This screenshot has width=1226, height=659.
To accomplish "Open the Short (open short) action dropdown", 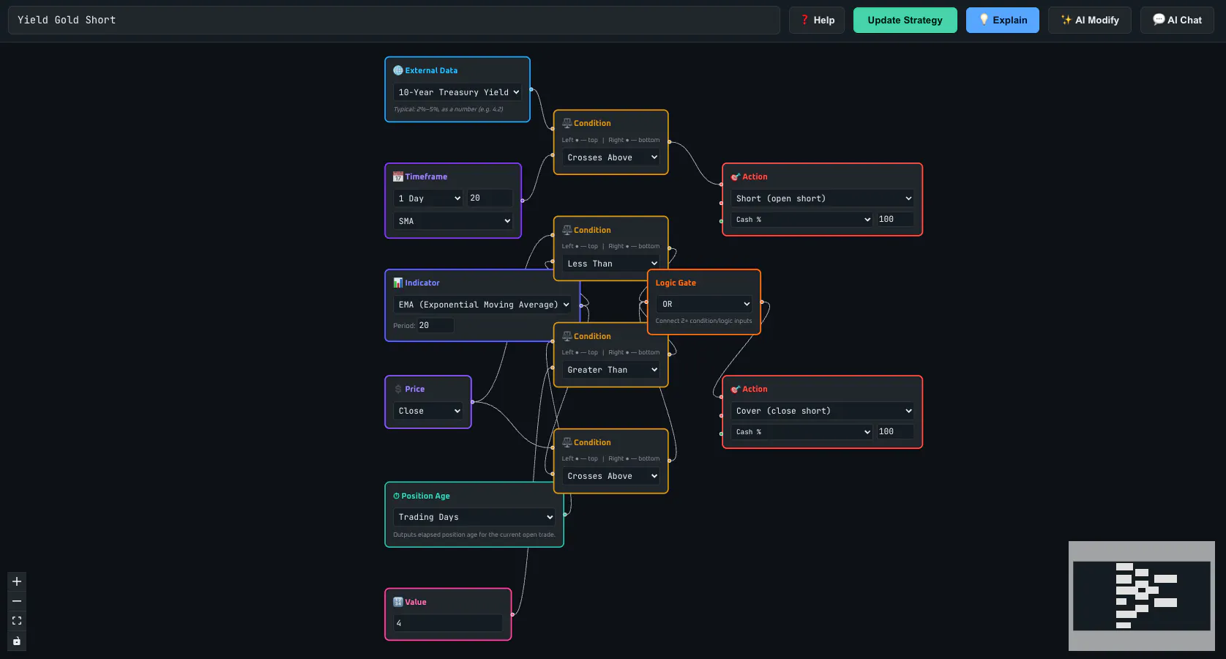I will point(823,198).
